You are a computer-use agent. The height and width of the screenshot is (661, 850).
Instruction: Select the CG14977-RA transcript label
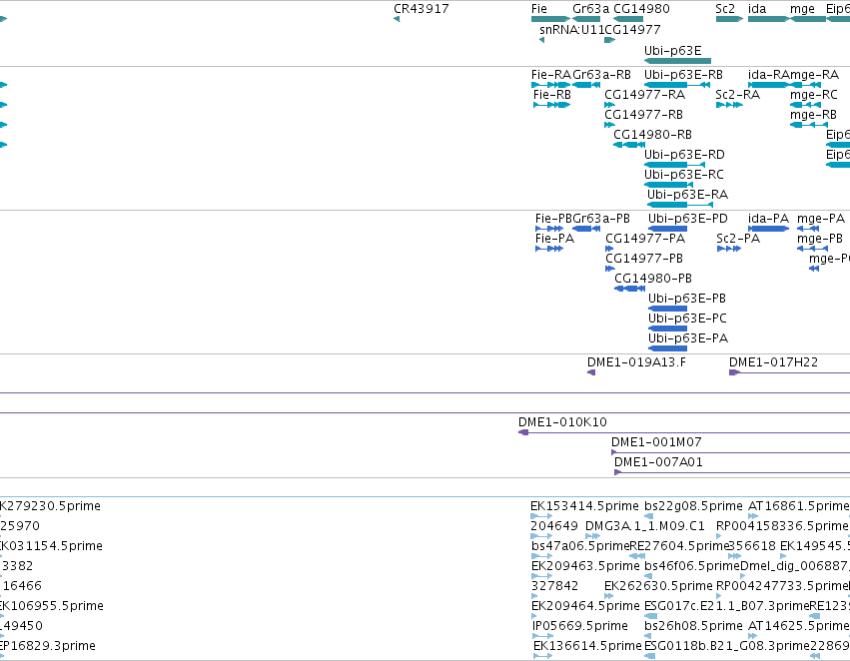(x=645, y=95)
